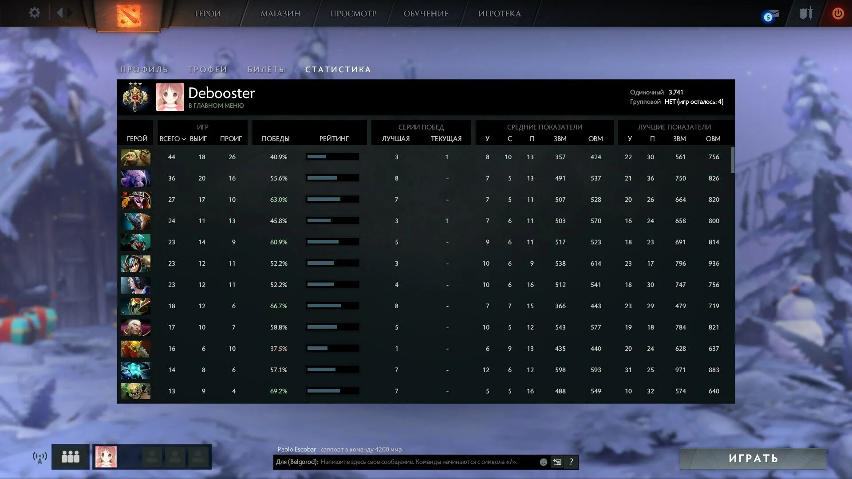The width and height of the screenshot is (852, 479).
Task: Select the hero portrait with 14 games
Action: [135, 370]
